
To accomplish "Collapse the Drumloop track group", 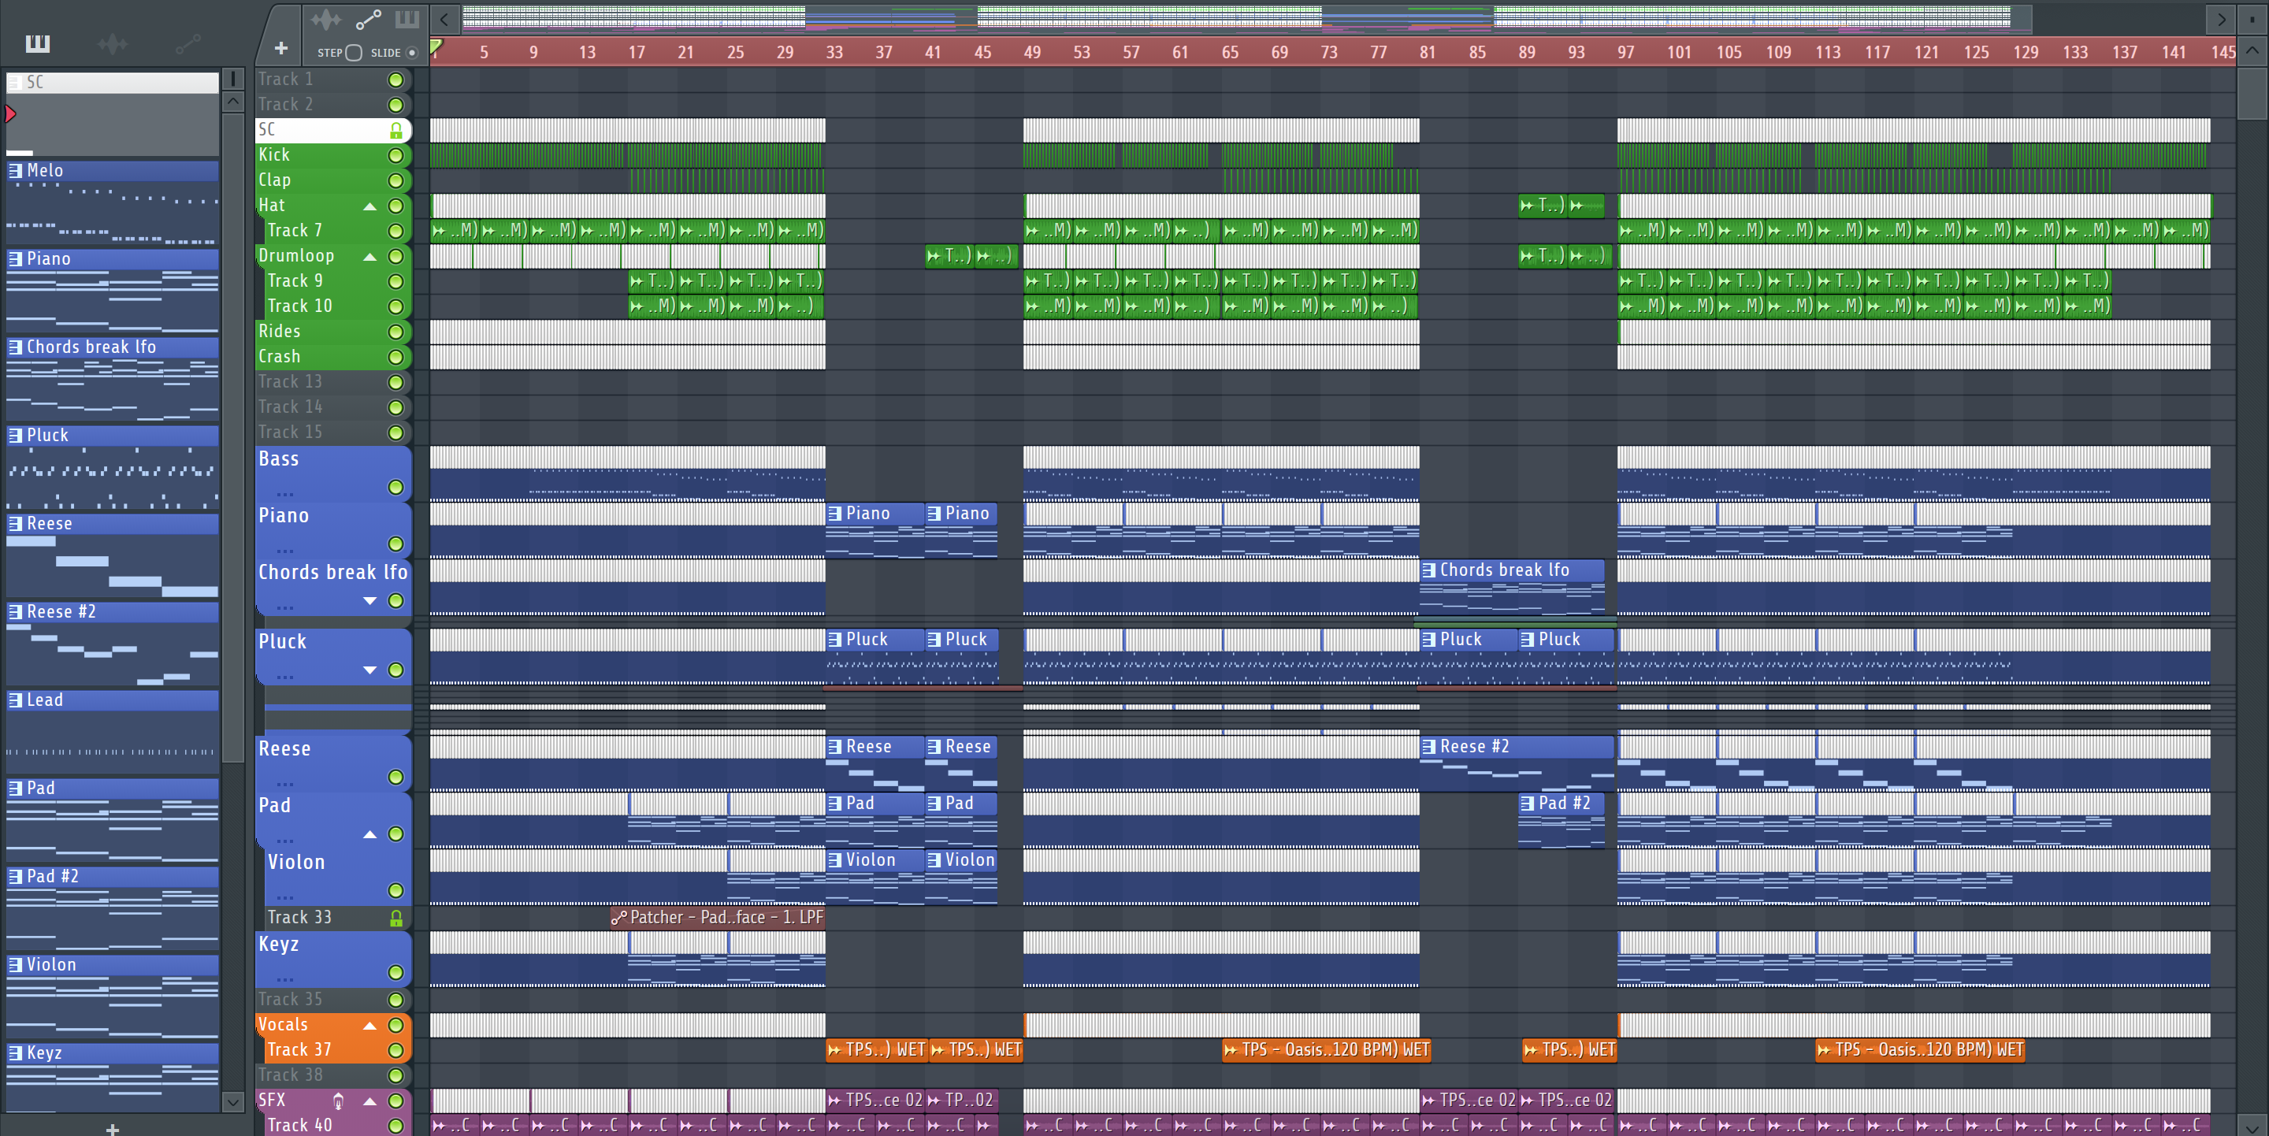I will 370,257.
